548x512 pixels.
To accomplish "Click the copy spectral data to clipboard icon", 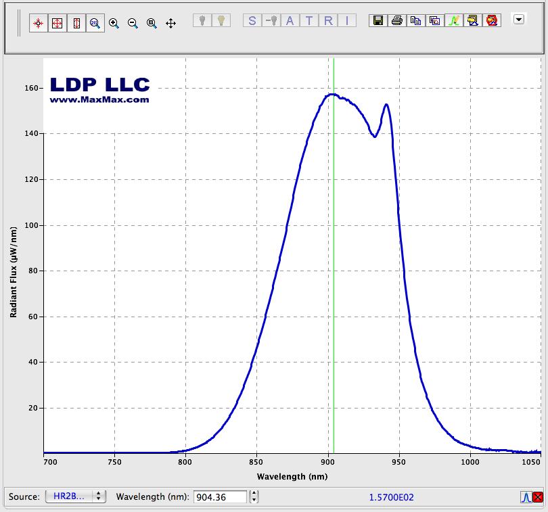I will (x=416, y=20).
